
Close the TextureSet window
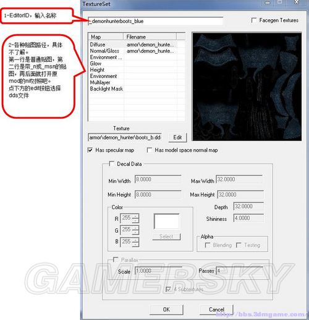tap(297, 2)
